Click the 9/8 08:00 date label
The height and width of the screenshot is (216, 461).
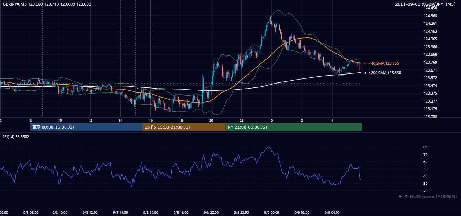click(x=30, y=213)
